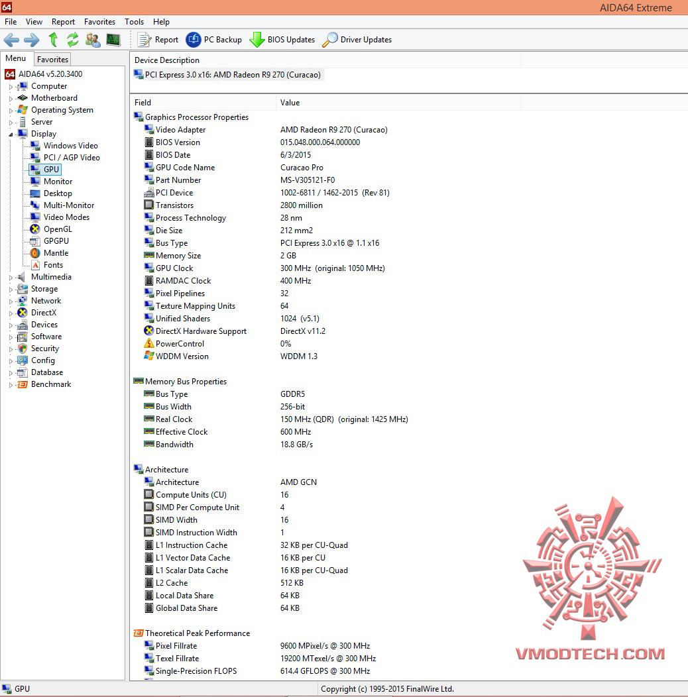Expand the Computer tree node
This screenshot has height=697, width=688.
11,87
